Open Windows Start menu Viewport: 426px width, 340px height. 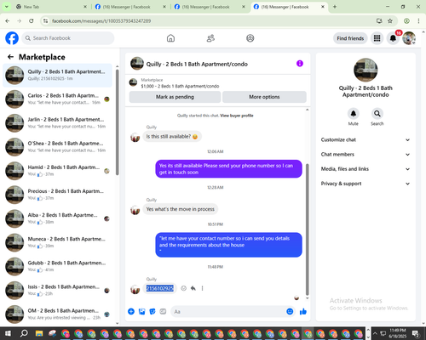pyautogui.click(x=8, y=333)
